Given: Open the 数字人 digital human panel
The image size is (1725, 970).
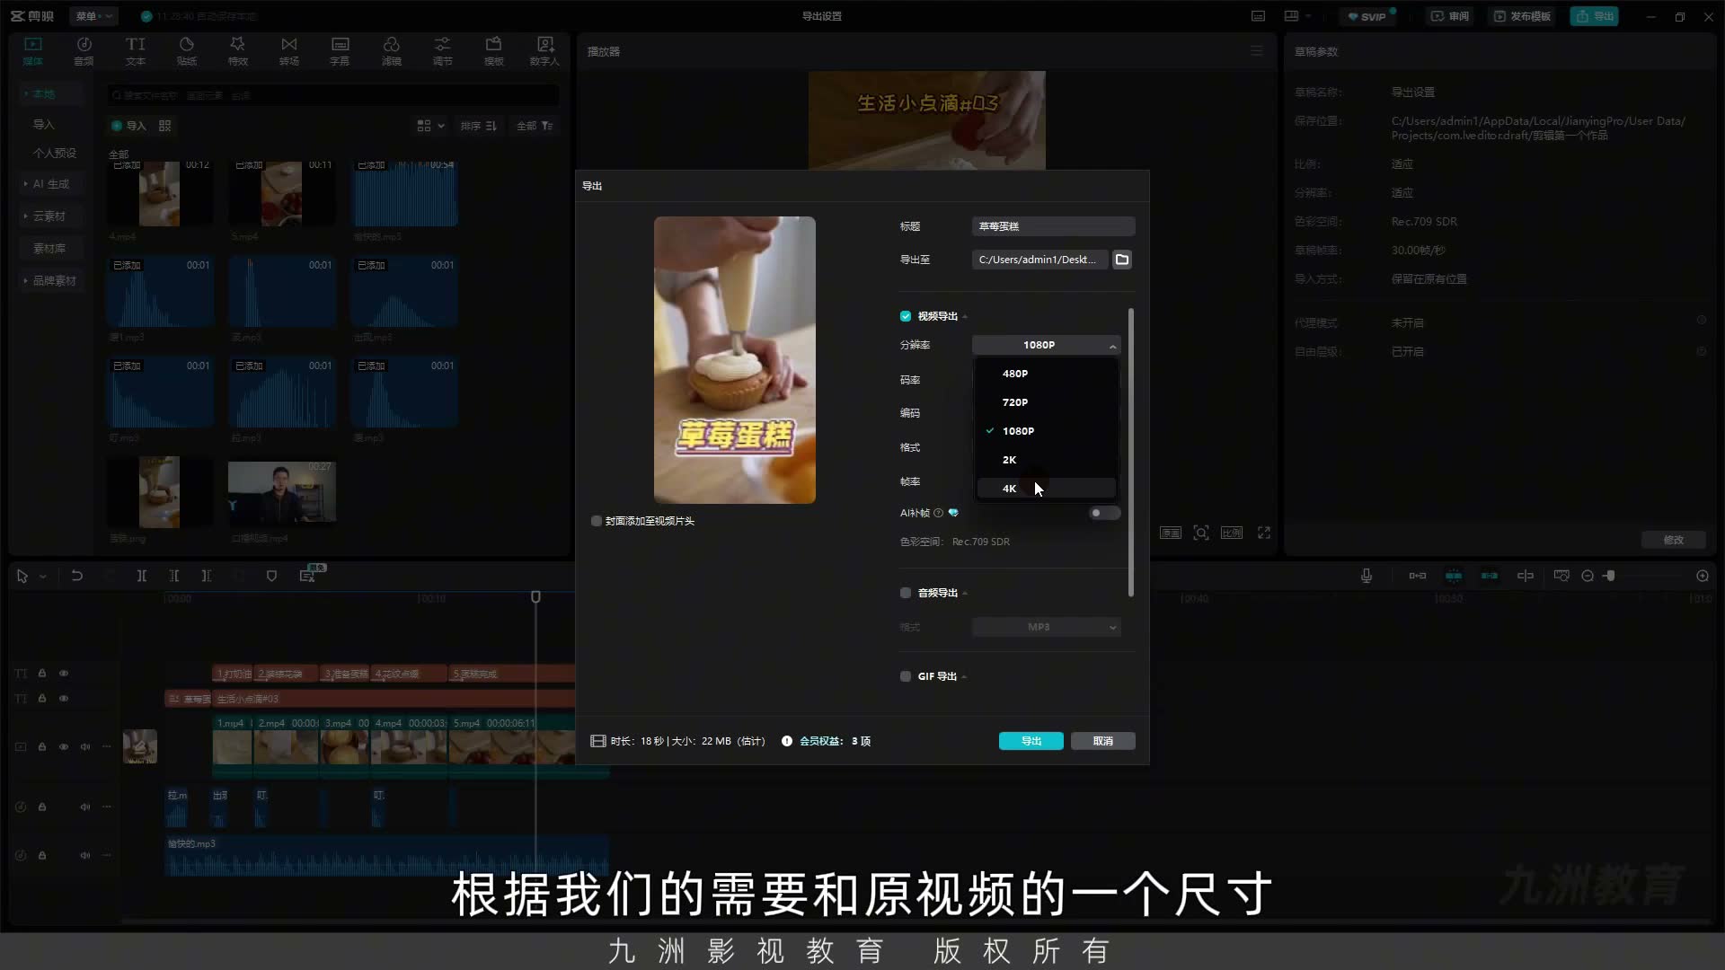Looking at the screenshot, I should [x=544, y=50].
